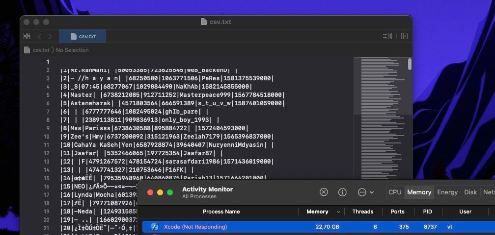Click the ports value 375 for Xcode
This screenshot has height=235, width=495.
pos(404,227)
